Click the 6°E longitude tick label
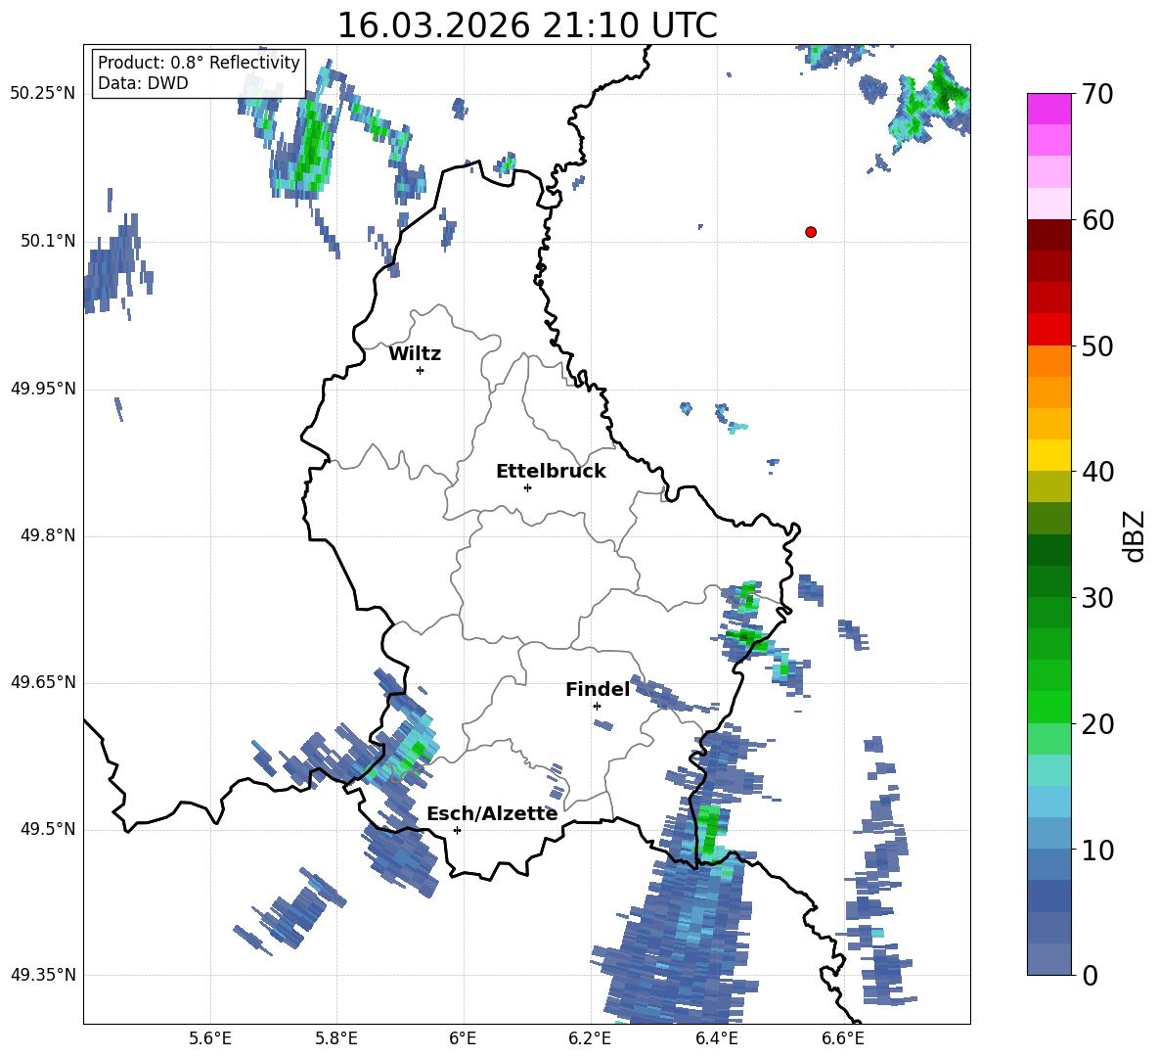The height and width of the screenshot is (1058, 1158). [463, 1038]
